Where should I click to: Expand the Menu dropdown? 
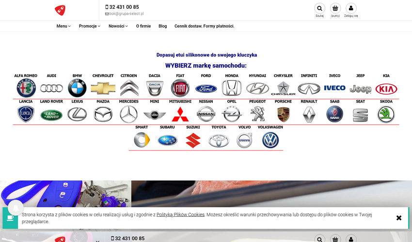pyautogui.click(x=63, y=26)
